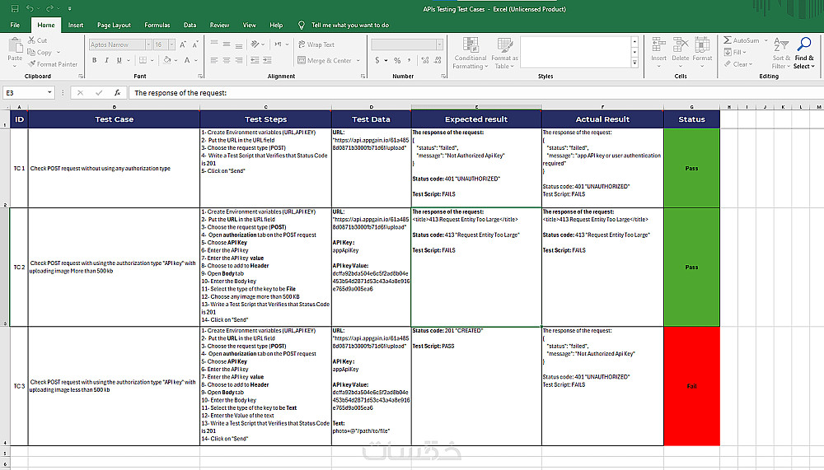This screenshot has height=470, width=824.
Task: Click the Insert Function fx button
Action: 117,92
